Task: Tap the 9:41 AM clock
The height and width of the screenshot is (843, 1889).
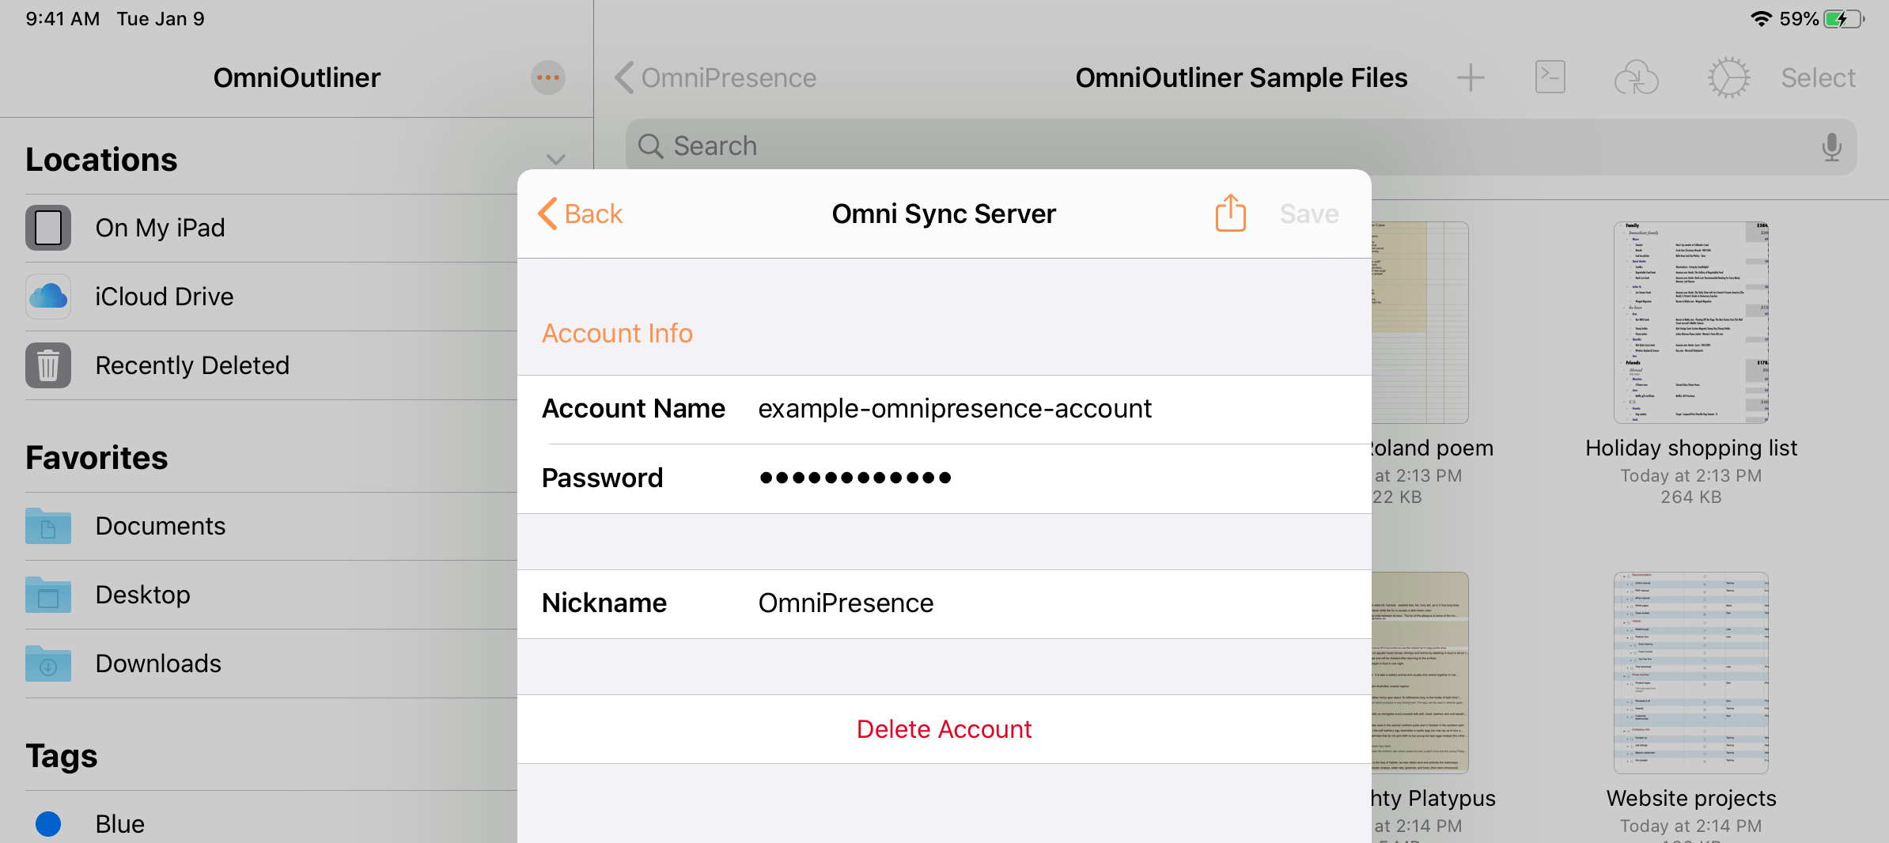Action: (62, 19)
